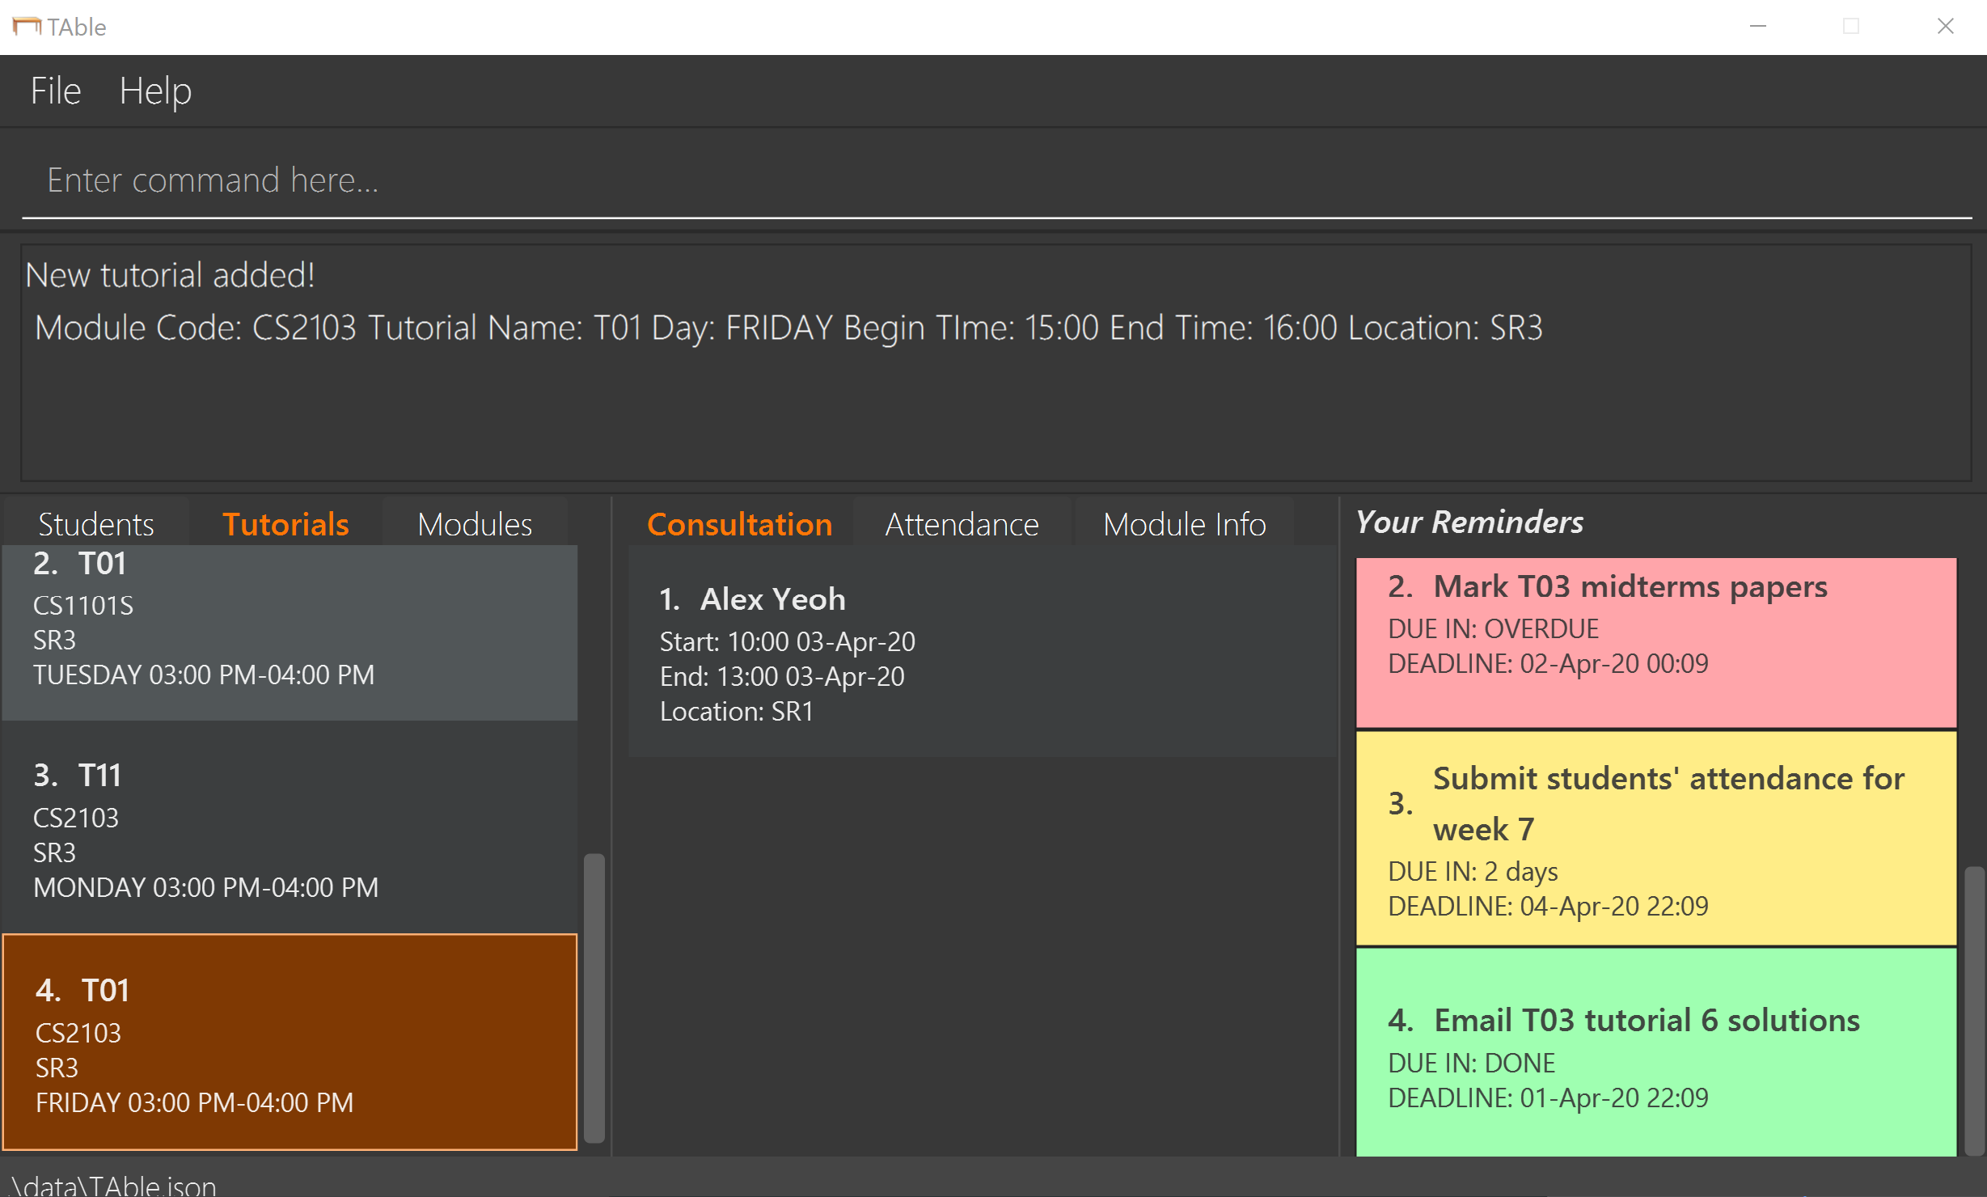The height and width of the screenshot is (1197, 1987).
Task: Focus the command entry field
Action: pos(996,180)
